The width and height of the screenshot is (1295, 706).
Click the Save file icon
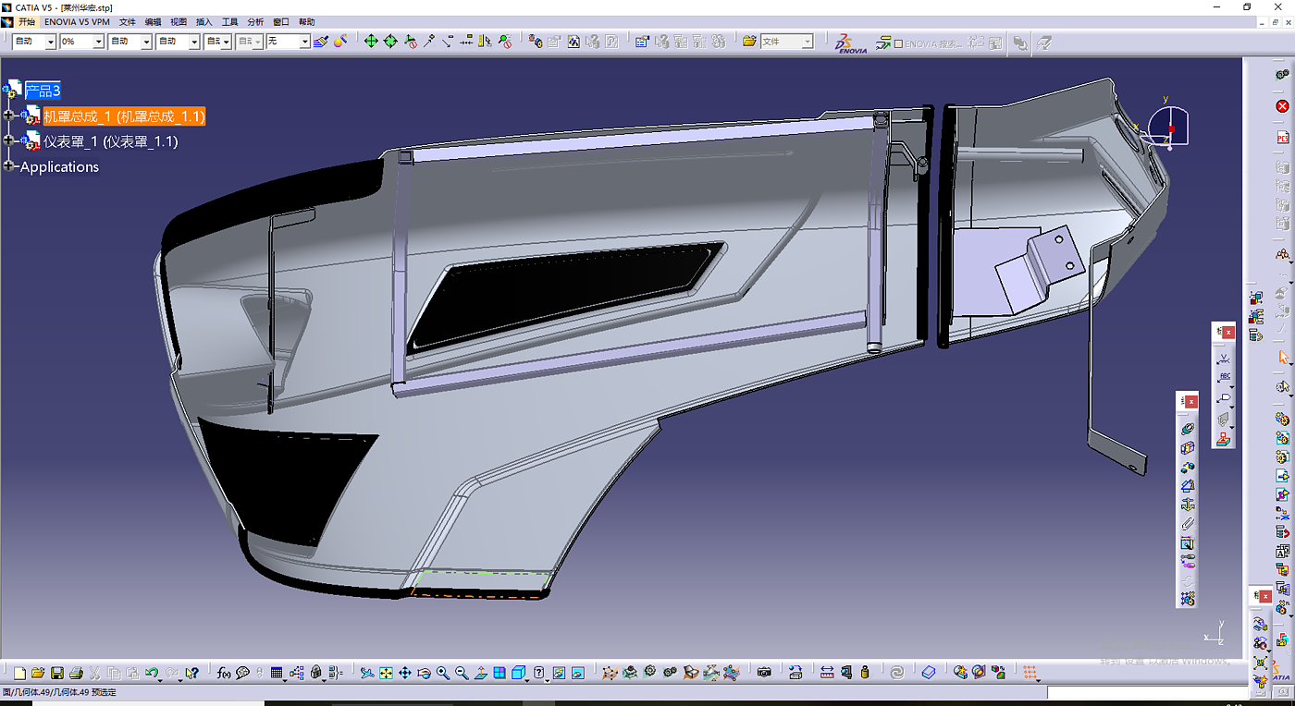click(x=57, y=674)
